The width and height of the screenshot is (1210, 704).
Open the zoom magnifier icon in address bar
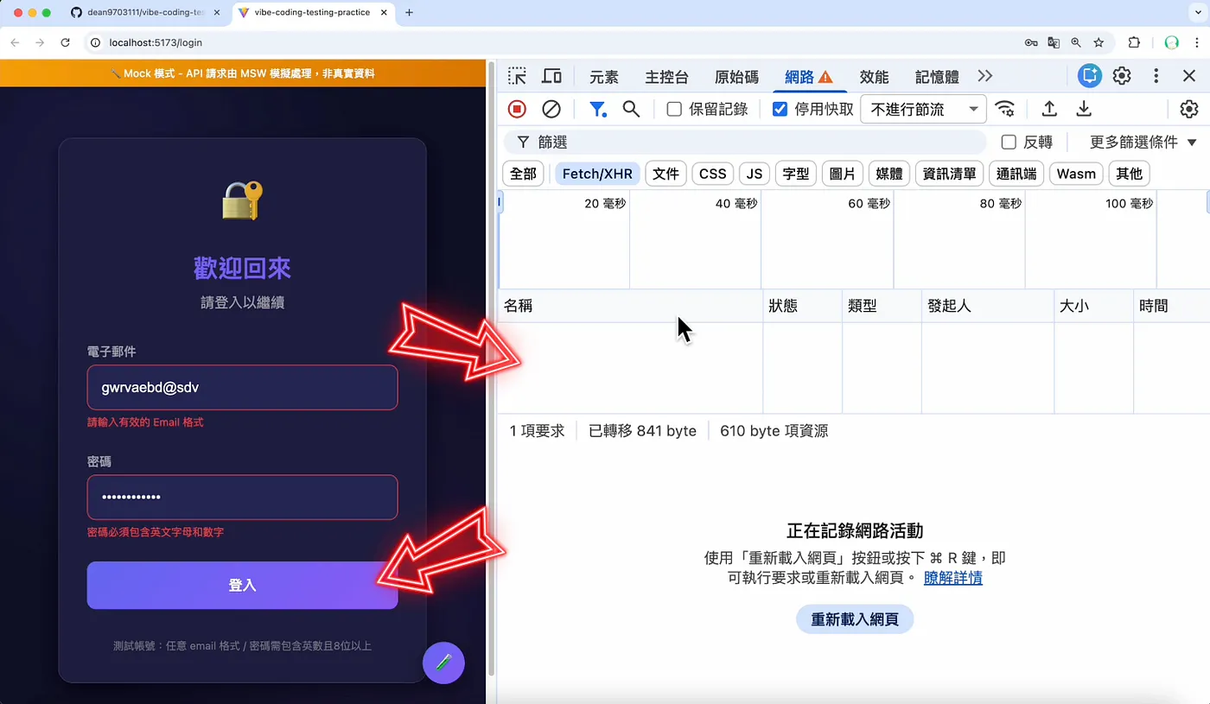(x=1076, y=41)
